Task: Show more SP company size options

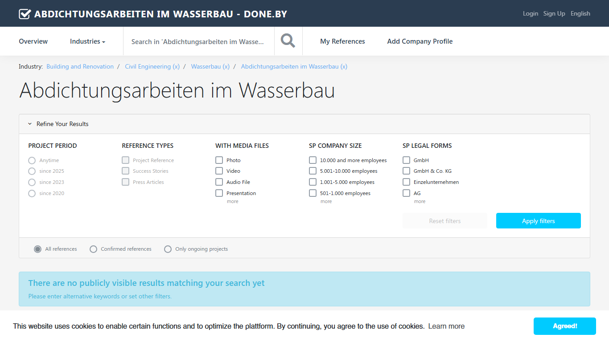Action: (326, 201)
